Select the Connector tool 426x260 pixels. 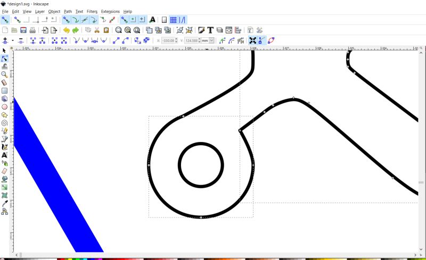point(4,212)
